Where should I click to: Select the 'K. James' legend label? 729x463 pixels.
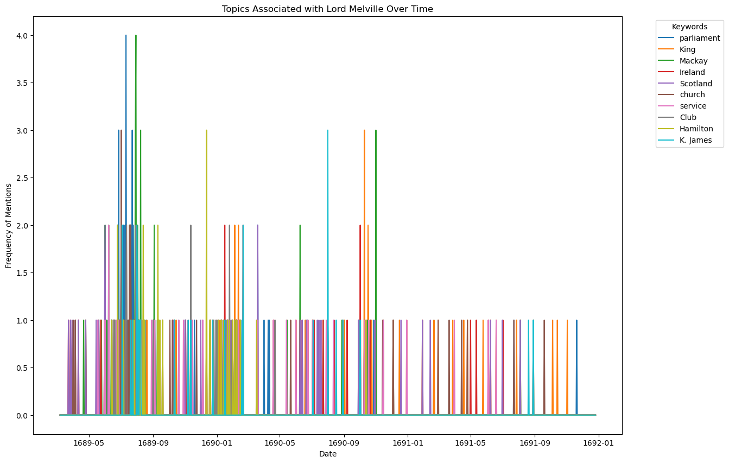[695, 140]
